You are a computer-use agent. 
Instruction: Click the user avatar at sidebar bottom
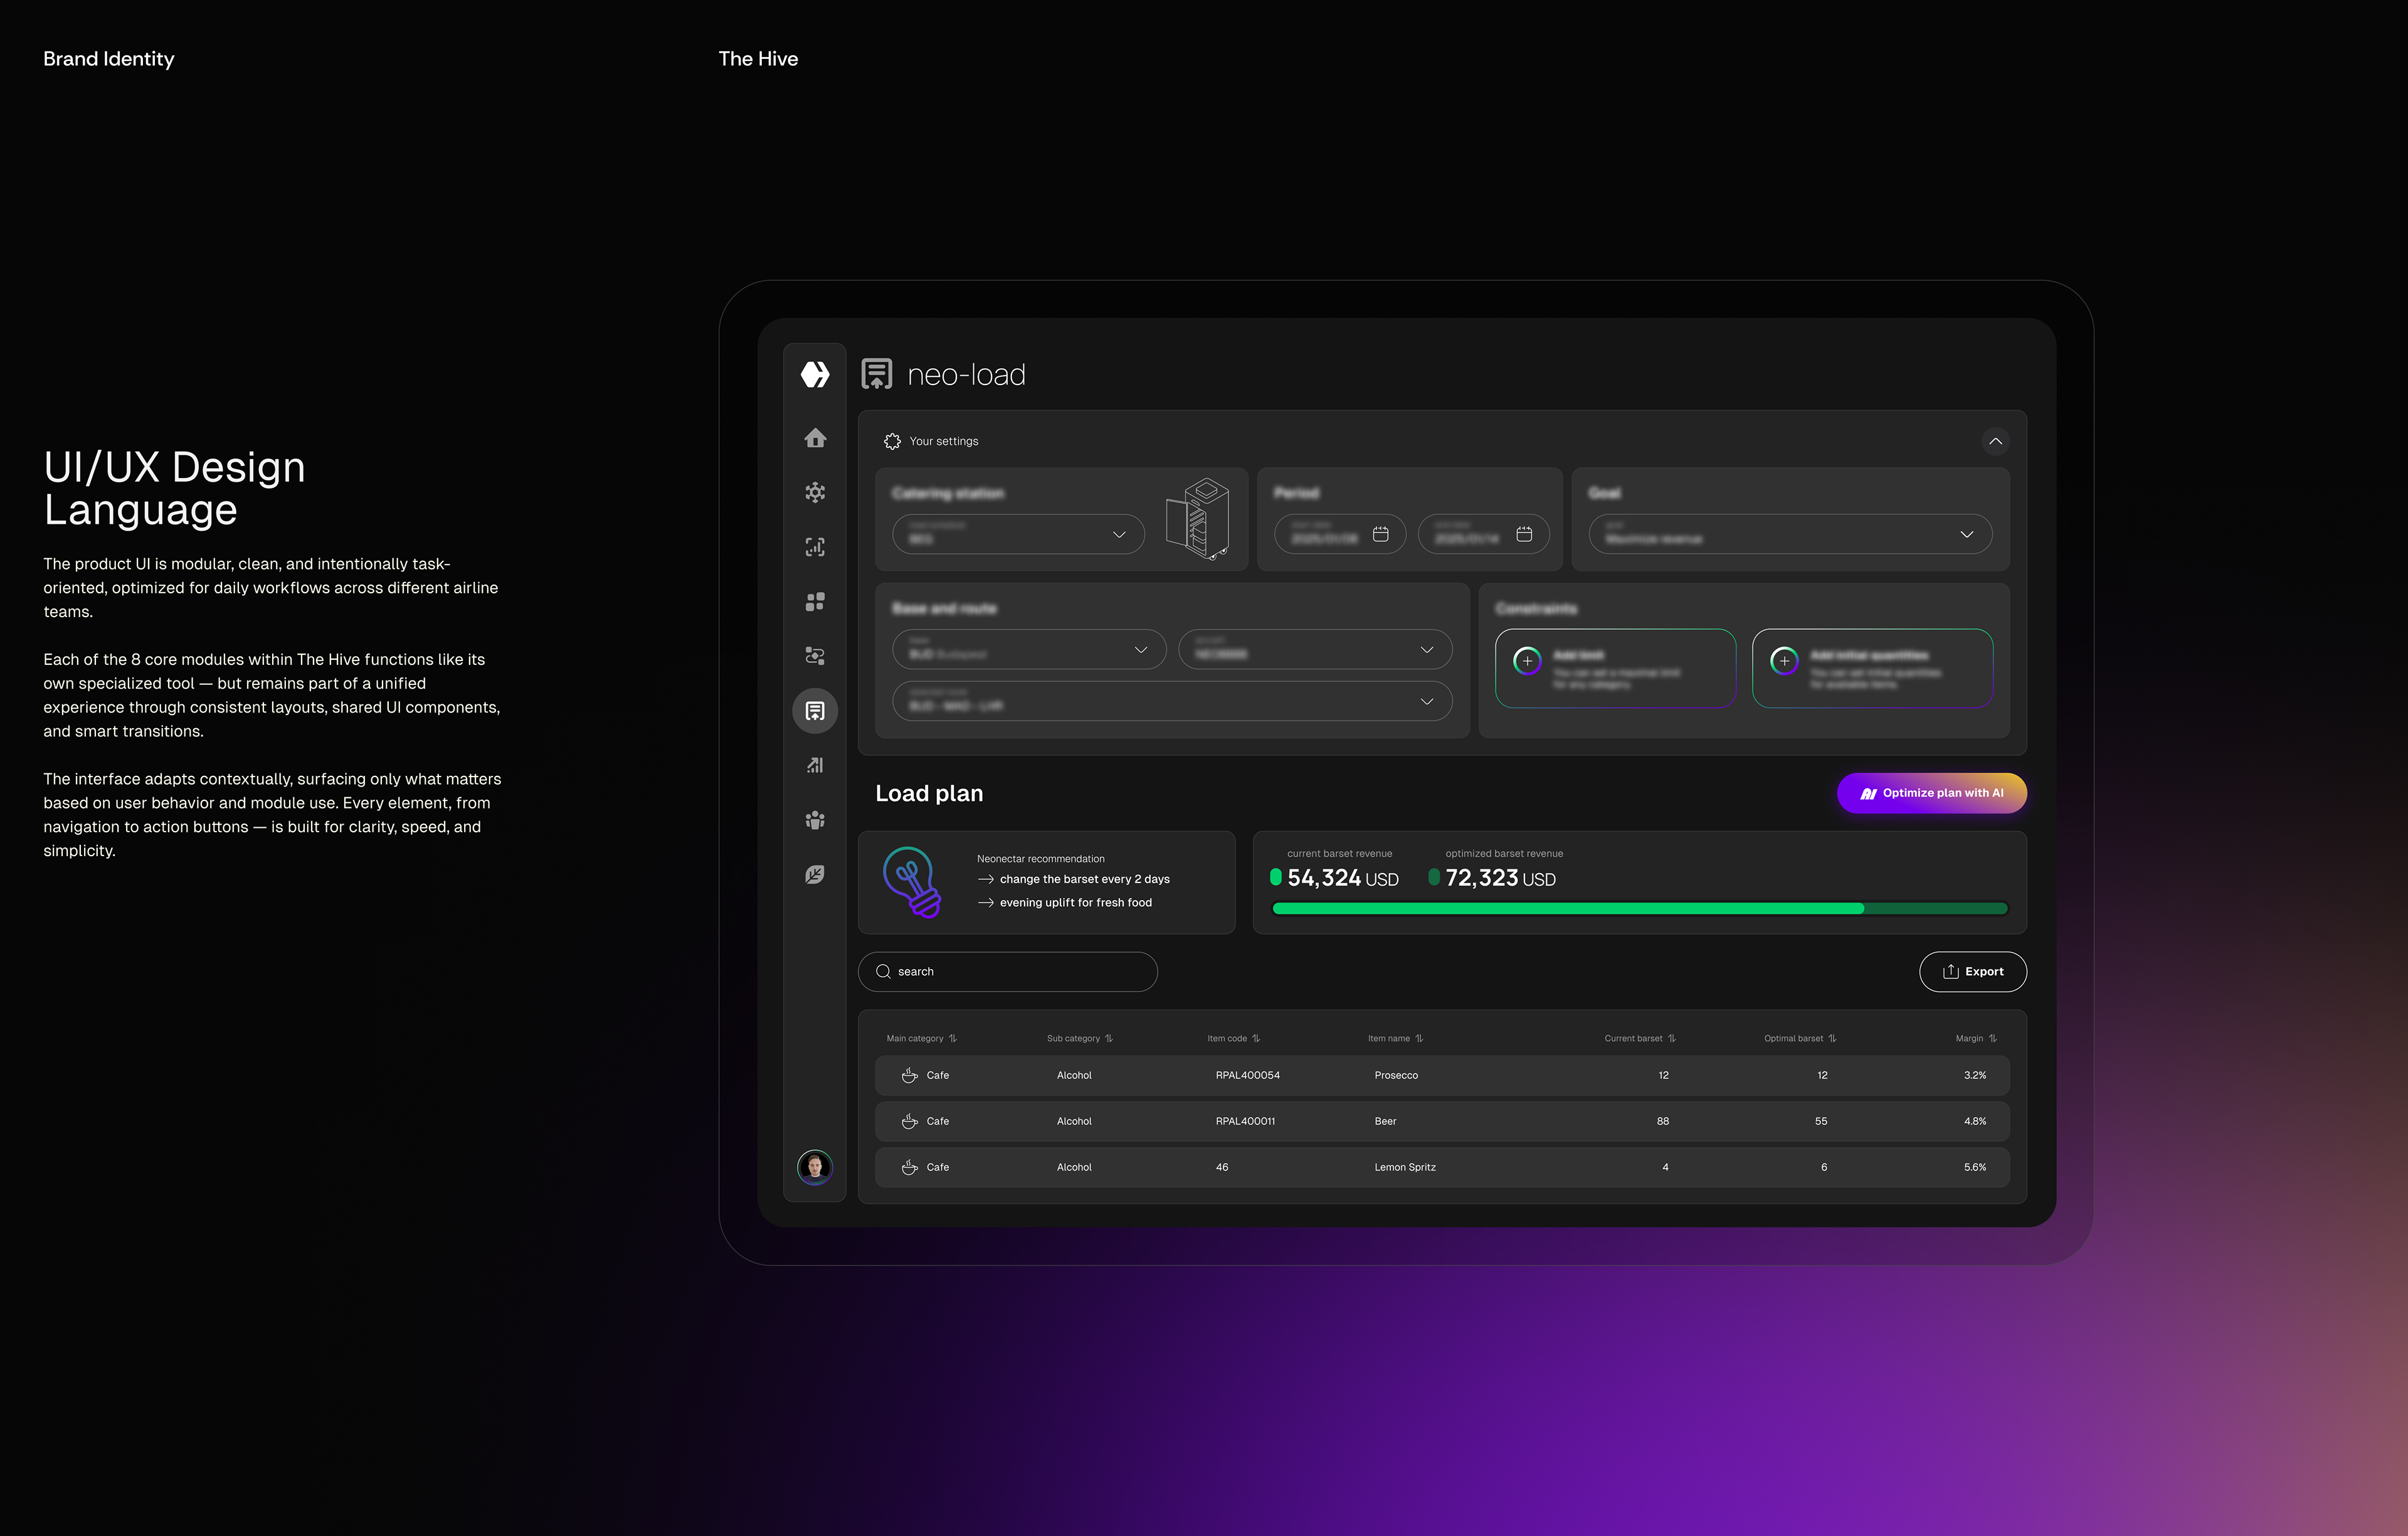click(x=815, y=1166)
